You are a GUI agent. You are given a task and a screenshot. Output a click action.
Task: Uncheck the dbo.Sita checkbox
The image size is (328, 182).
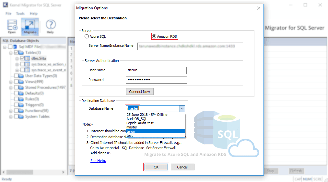pyautogui.click(x=22, y=58)
